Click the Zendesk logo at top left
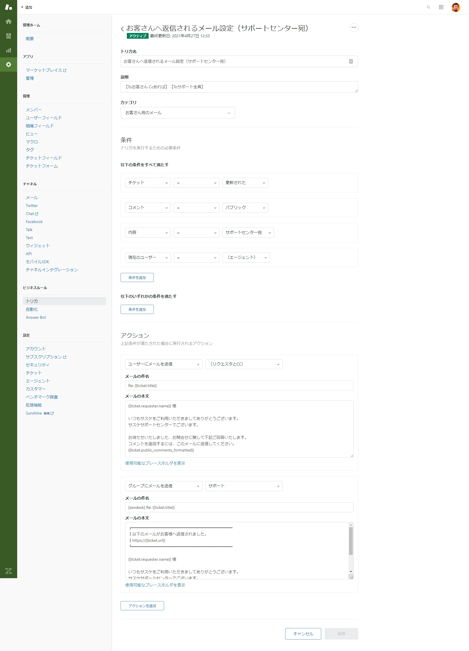The height and width of the screenshot is (651, 469). (9, 7)
